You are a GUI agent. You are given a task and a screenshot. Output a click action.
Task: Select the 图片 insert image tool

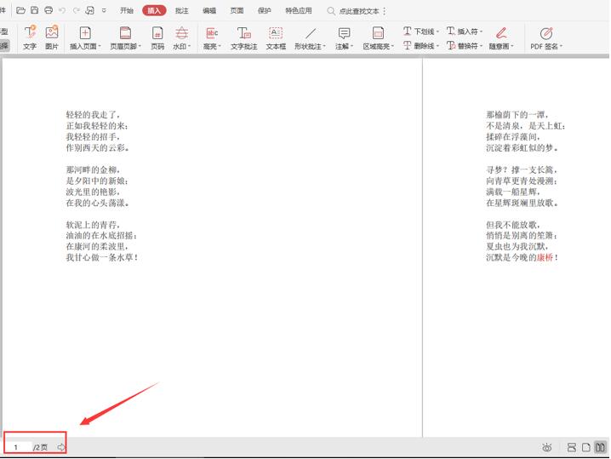(x=52, y=37)
